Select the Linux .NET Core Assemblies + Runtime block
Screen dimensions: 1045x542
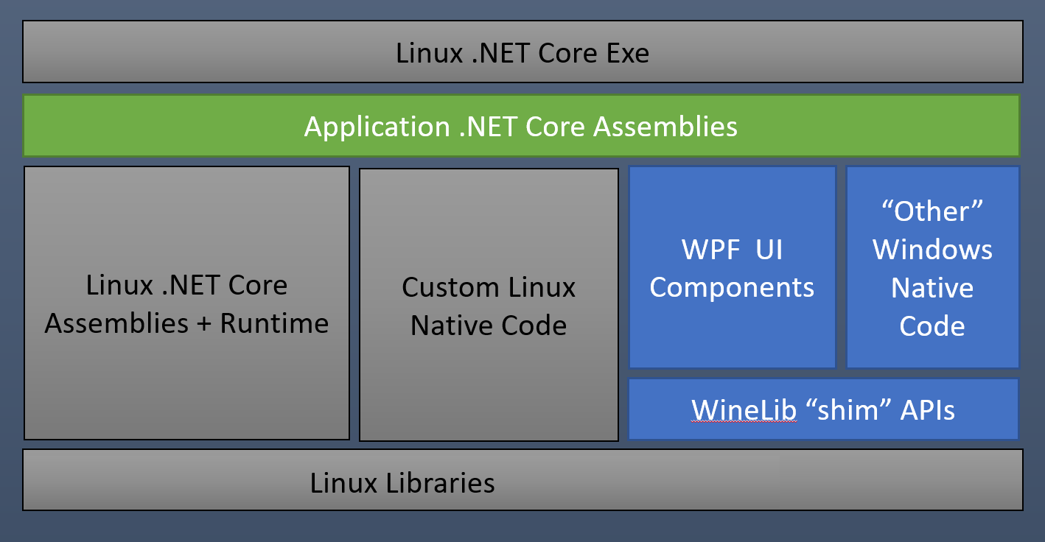click(186, 304)
